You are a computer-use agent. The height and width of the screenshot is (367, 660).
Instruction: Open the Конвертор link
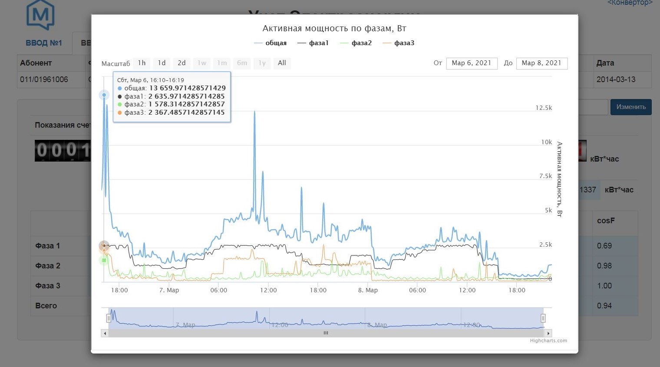point(630,3)
